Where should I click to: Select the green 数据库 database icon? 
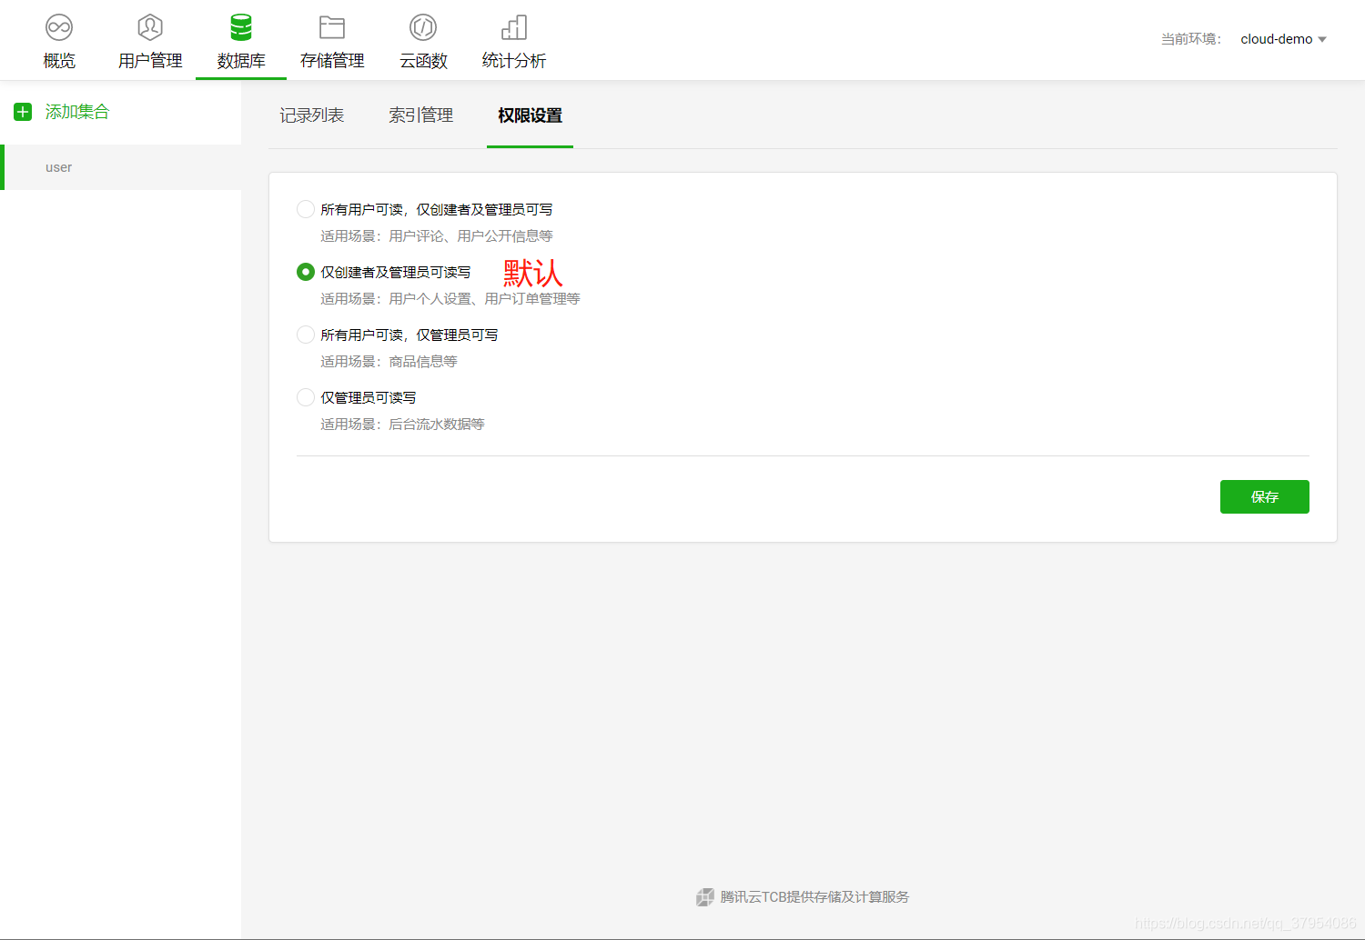(x=241, y=27)
